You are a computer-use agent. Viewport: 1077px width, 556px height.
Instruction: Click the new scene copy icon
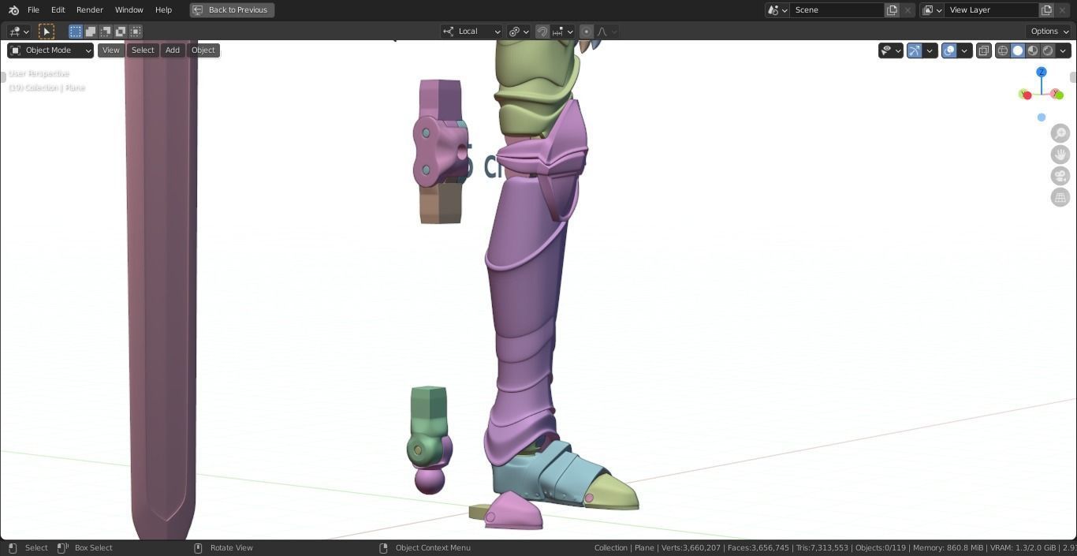pos(892,10)
